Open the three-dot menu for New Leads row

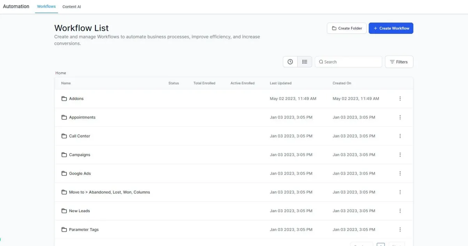tap(400, 211)
